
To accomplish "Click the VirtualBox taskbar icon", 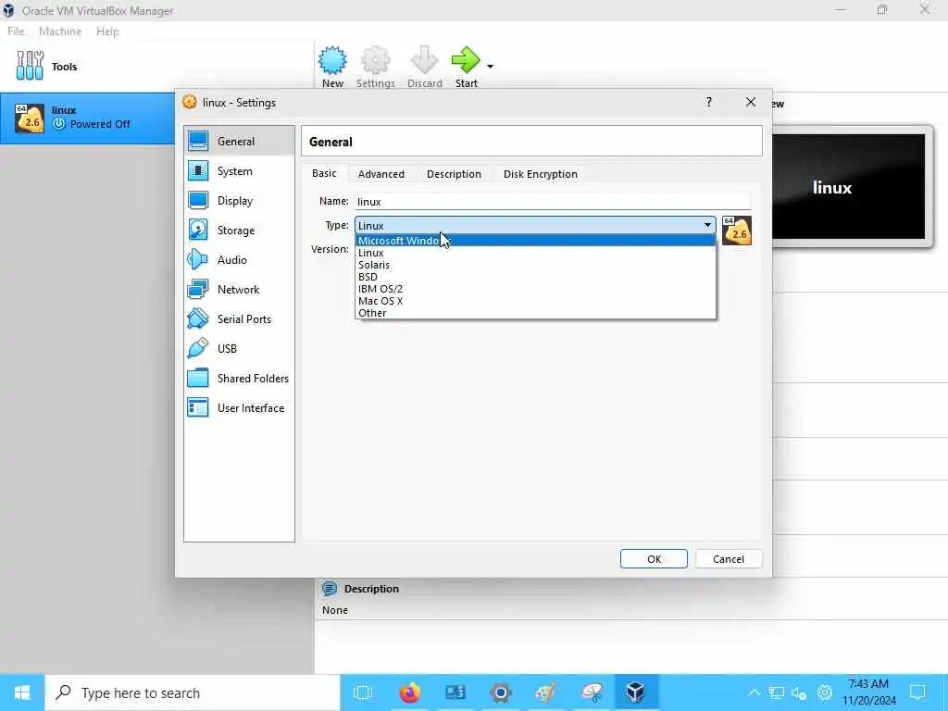I will [635, 692].
